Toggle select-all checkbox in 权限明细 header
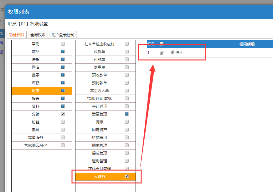The height and width of the screenshot is (192, 273). (162, 44)
